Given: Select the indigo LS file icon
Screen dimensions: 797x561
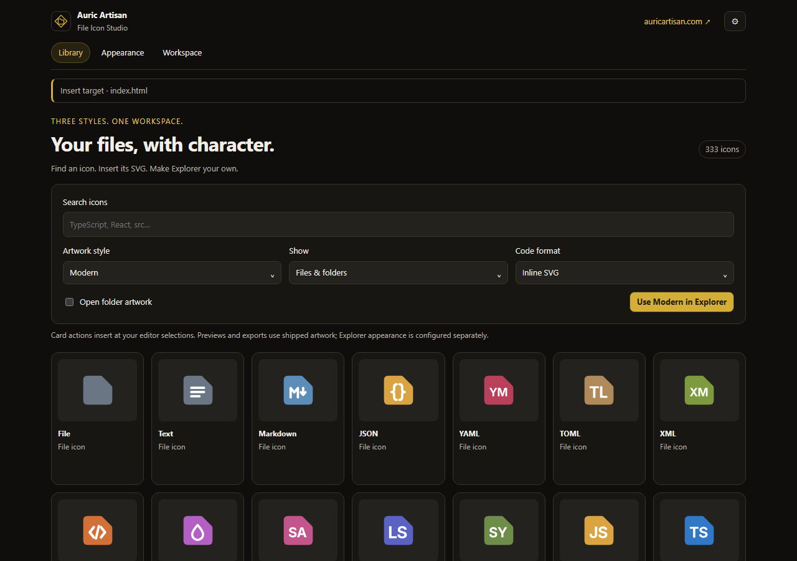Looking at the screenshot, I should point(398,530).
